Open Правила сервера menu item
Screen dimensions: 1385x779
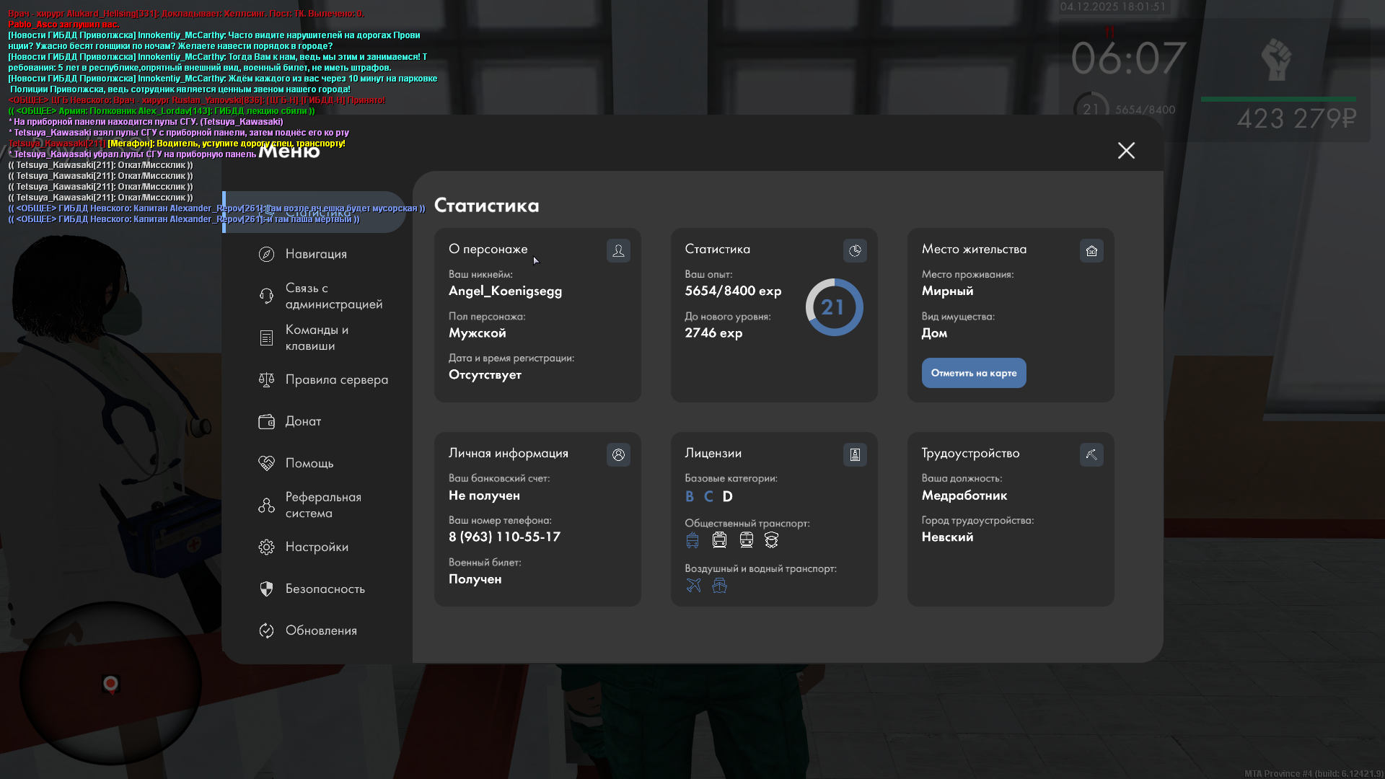pyautogui.click(x=335, y=380)
